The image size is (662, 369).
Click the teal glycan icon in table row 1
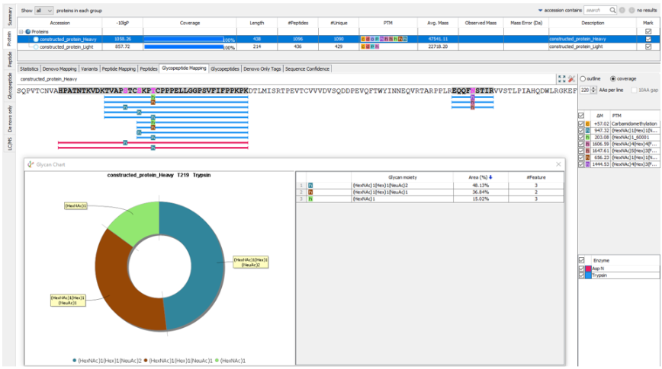click(x=310, y=185)
